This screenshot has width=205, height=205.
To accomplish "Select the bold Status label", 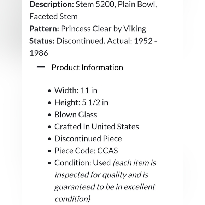I will tap(42, 41).
